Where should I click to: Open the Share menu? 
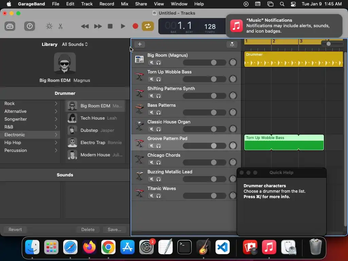[141, 4]
